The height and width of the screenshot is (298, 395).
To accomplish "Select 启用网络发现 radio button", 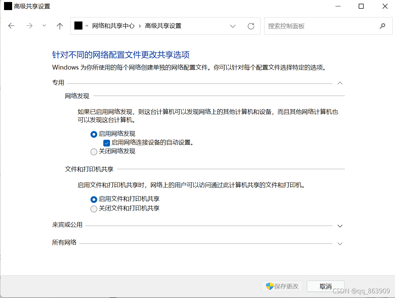I will click(x=94, y=134).
